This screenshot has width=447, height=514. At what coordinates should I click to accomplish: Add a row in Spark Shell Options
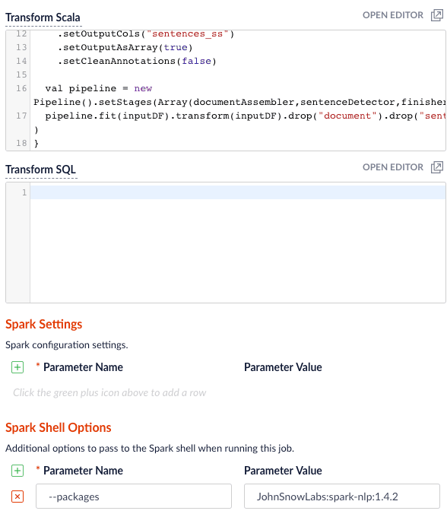coord(17,471)
